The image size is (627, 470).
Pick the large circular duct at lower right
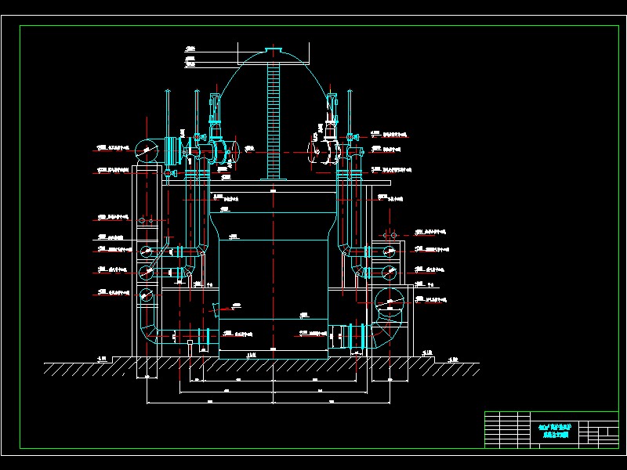(390, 302)
